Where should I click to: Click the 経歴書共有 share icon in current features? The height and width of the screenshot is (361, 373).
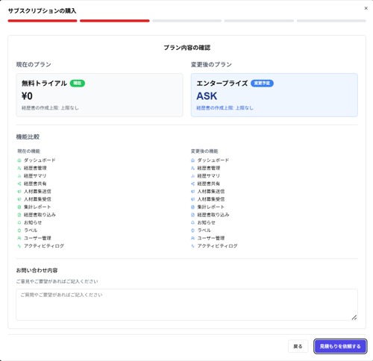[x=19, y=183]
